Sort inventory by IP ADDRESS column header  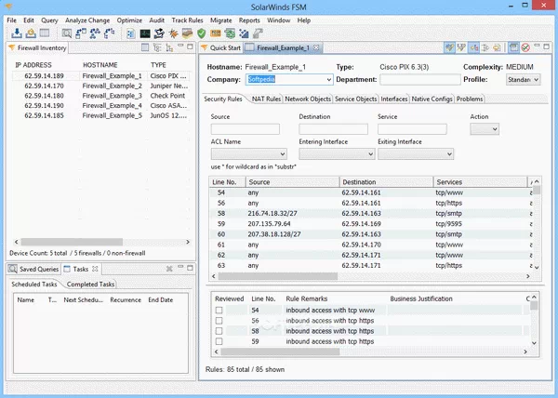[33, 65]
